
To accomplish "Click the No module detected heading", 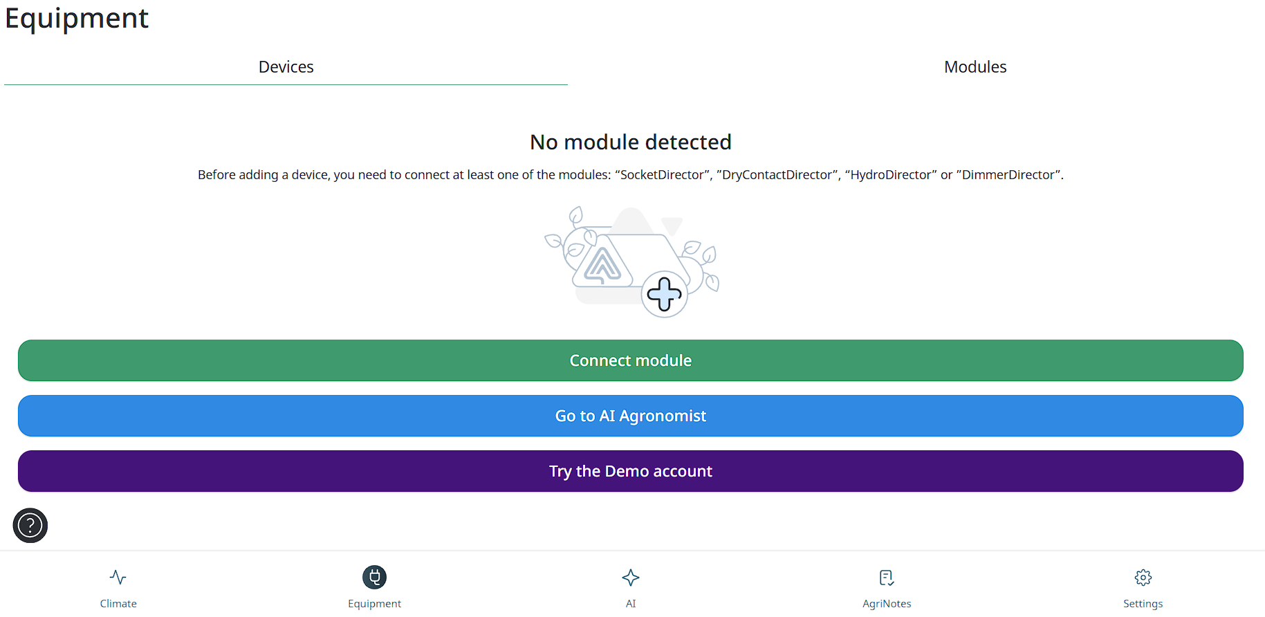I will [631, 142].
